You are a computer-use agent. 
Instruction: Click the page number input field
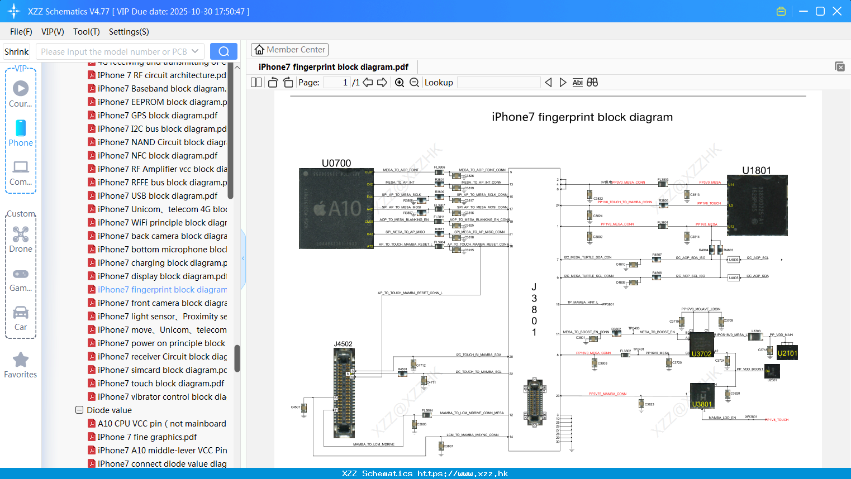click(337, 83)
